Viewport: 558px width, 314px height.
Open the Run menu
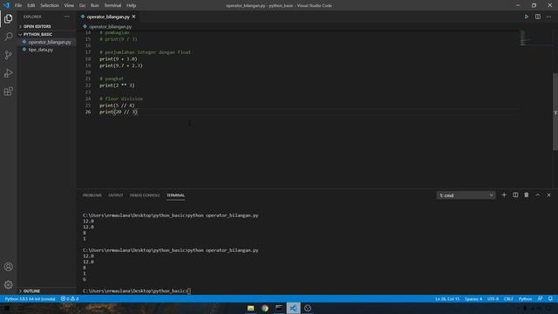(95, 5)
